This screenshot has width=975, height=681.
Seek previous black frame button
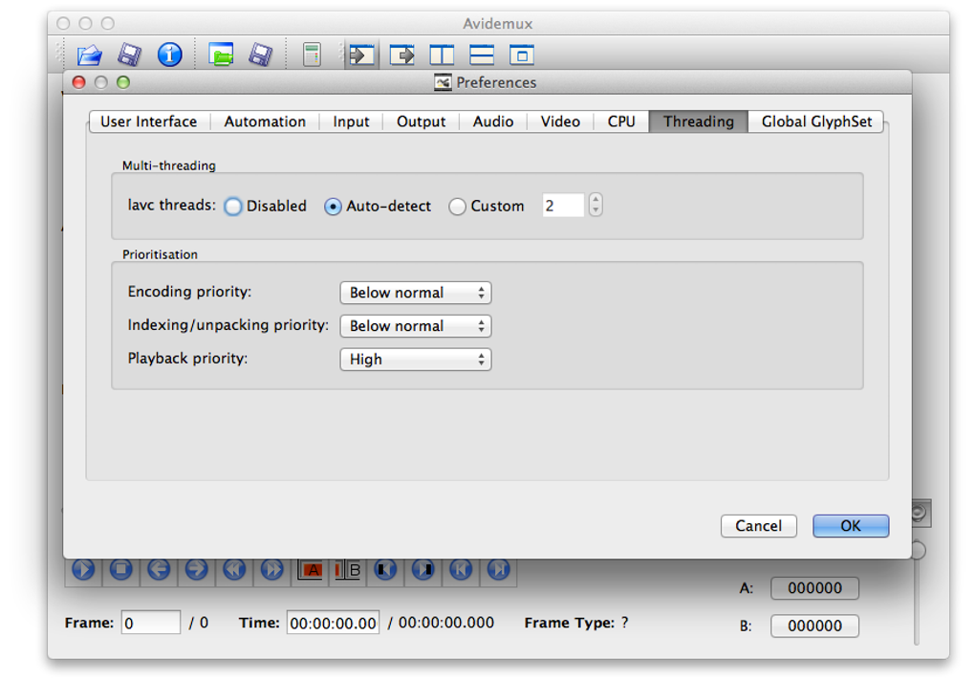click(385, 569)
